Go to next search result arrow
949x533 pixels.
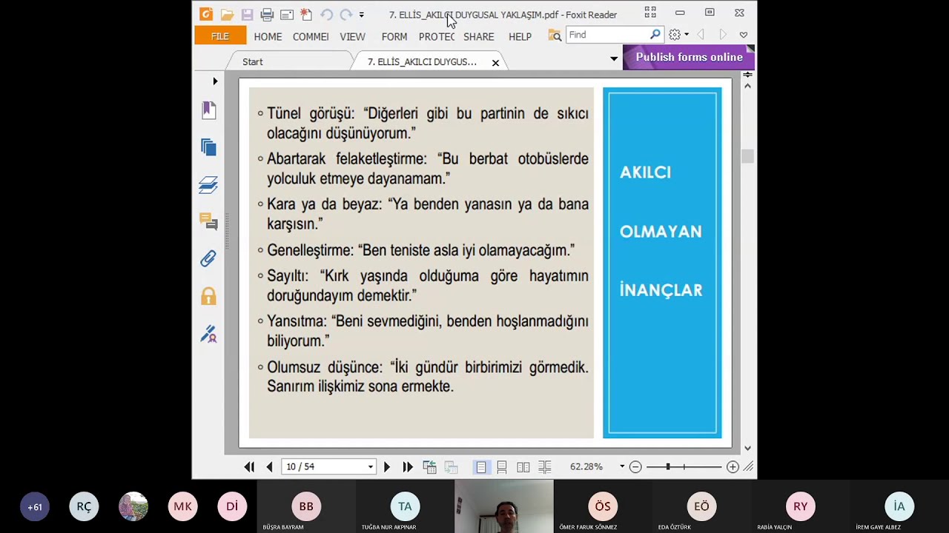(723, 35)
